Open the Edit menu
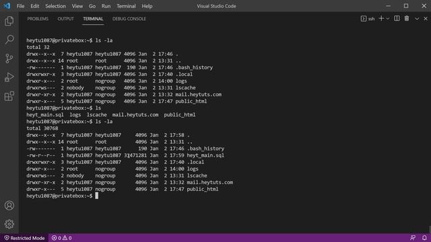Viewport: 431px width, 242px height. tap(34, 6)
